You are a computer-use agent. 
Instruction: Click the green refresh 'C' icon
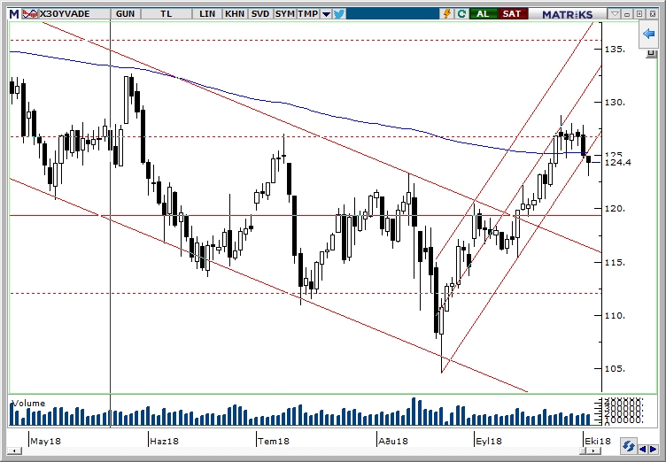tap(461, 14)
